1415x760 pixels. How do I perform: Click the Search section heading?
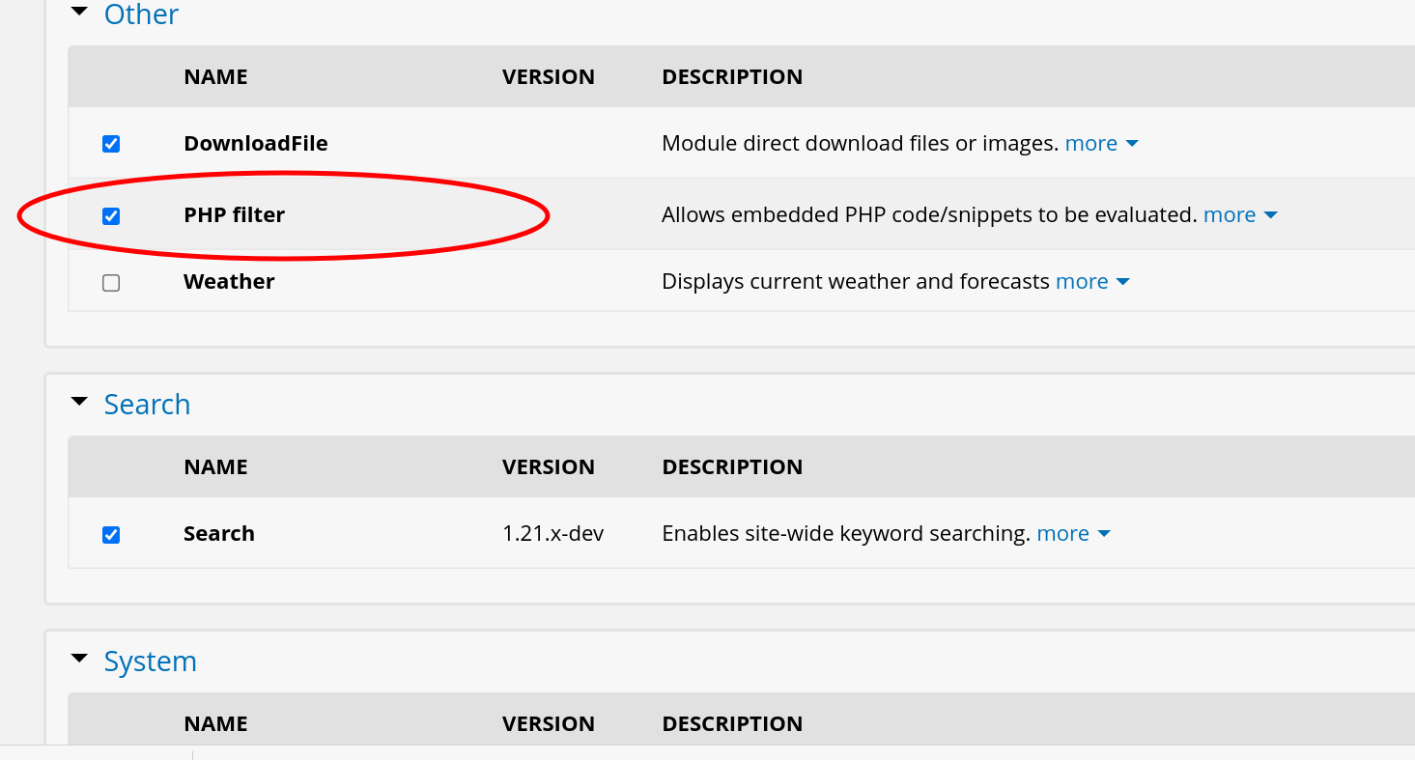(x=147, y=405)
